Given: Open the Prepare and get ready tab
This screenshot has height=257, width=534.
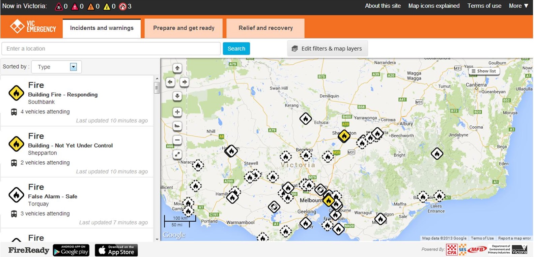Looking at the screenshot, I should pos(184,28).
